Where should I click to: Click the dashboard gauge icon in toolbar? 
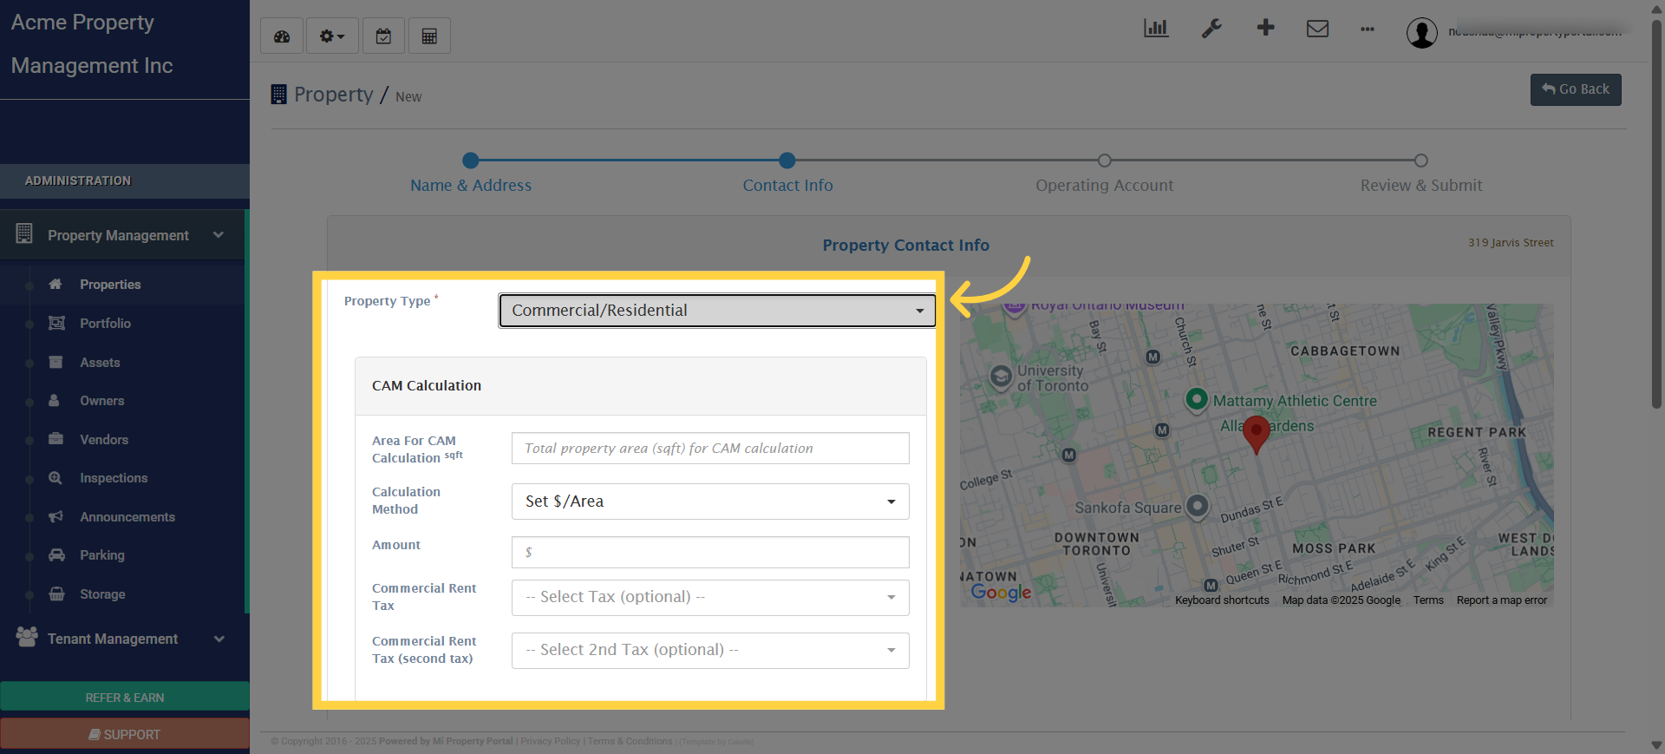282,36
